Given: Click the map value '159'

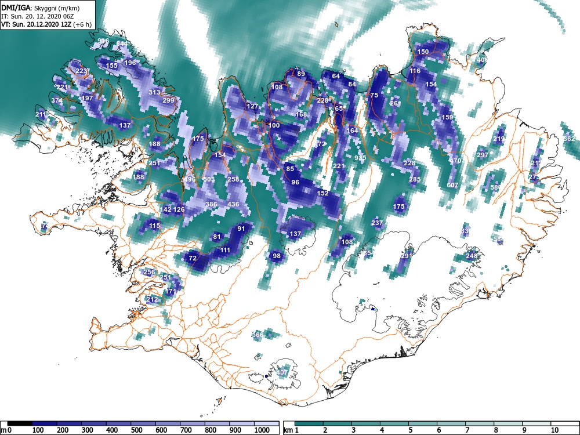Looking at the screenshot, I should point(447,117).
